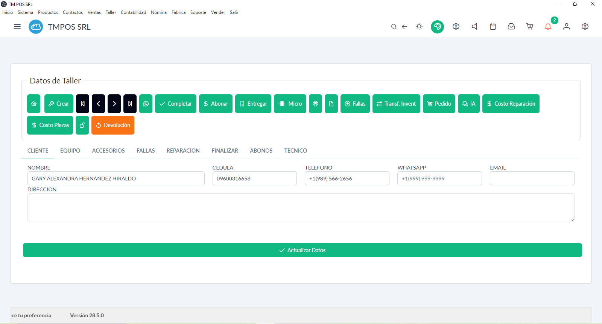Click the EMAIL input field

[x=532, y=179]
